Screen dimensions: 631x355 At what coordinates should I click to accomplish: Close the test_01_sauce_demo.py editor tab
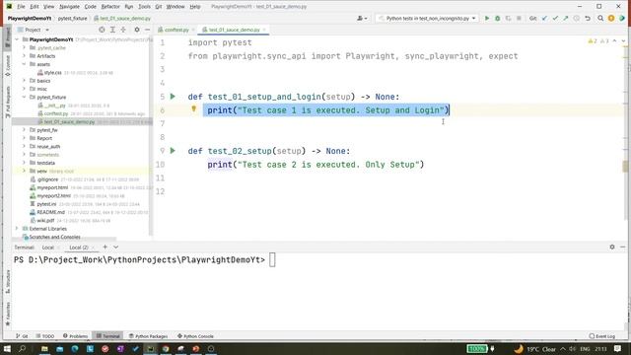tap(264, 30)
